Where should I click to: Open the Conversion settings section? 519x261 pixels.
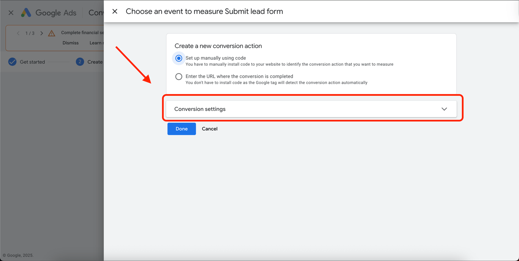[200, 109]
